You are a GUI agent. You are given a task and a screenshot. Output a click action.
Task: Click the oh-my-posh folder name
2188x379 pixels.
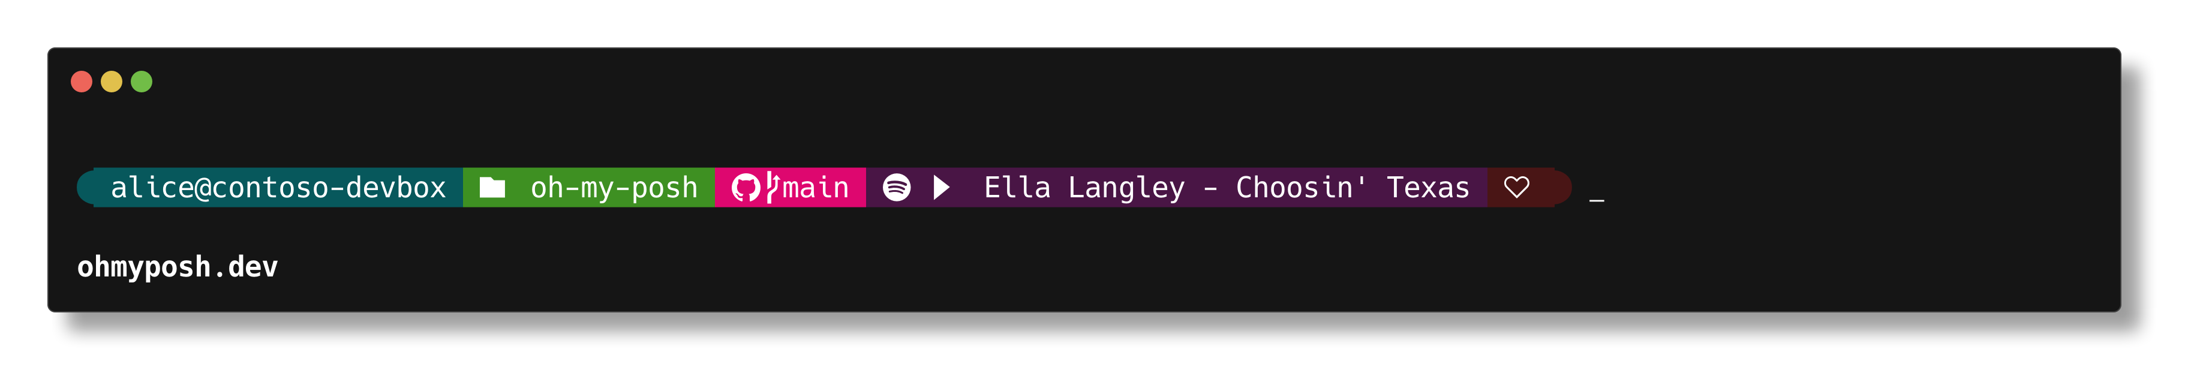click(x=614, y=188)
